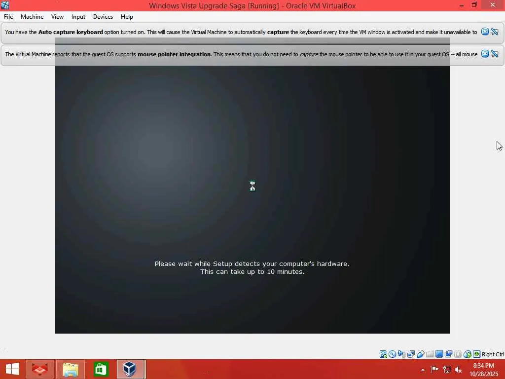
Task: Close the VirtualBox VM window
Action: [x=493, y=5]
